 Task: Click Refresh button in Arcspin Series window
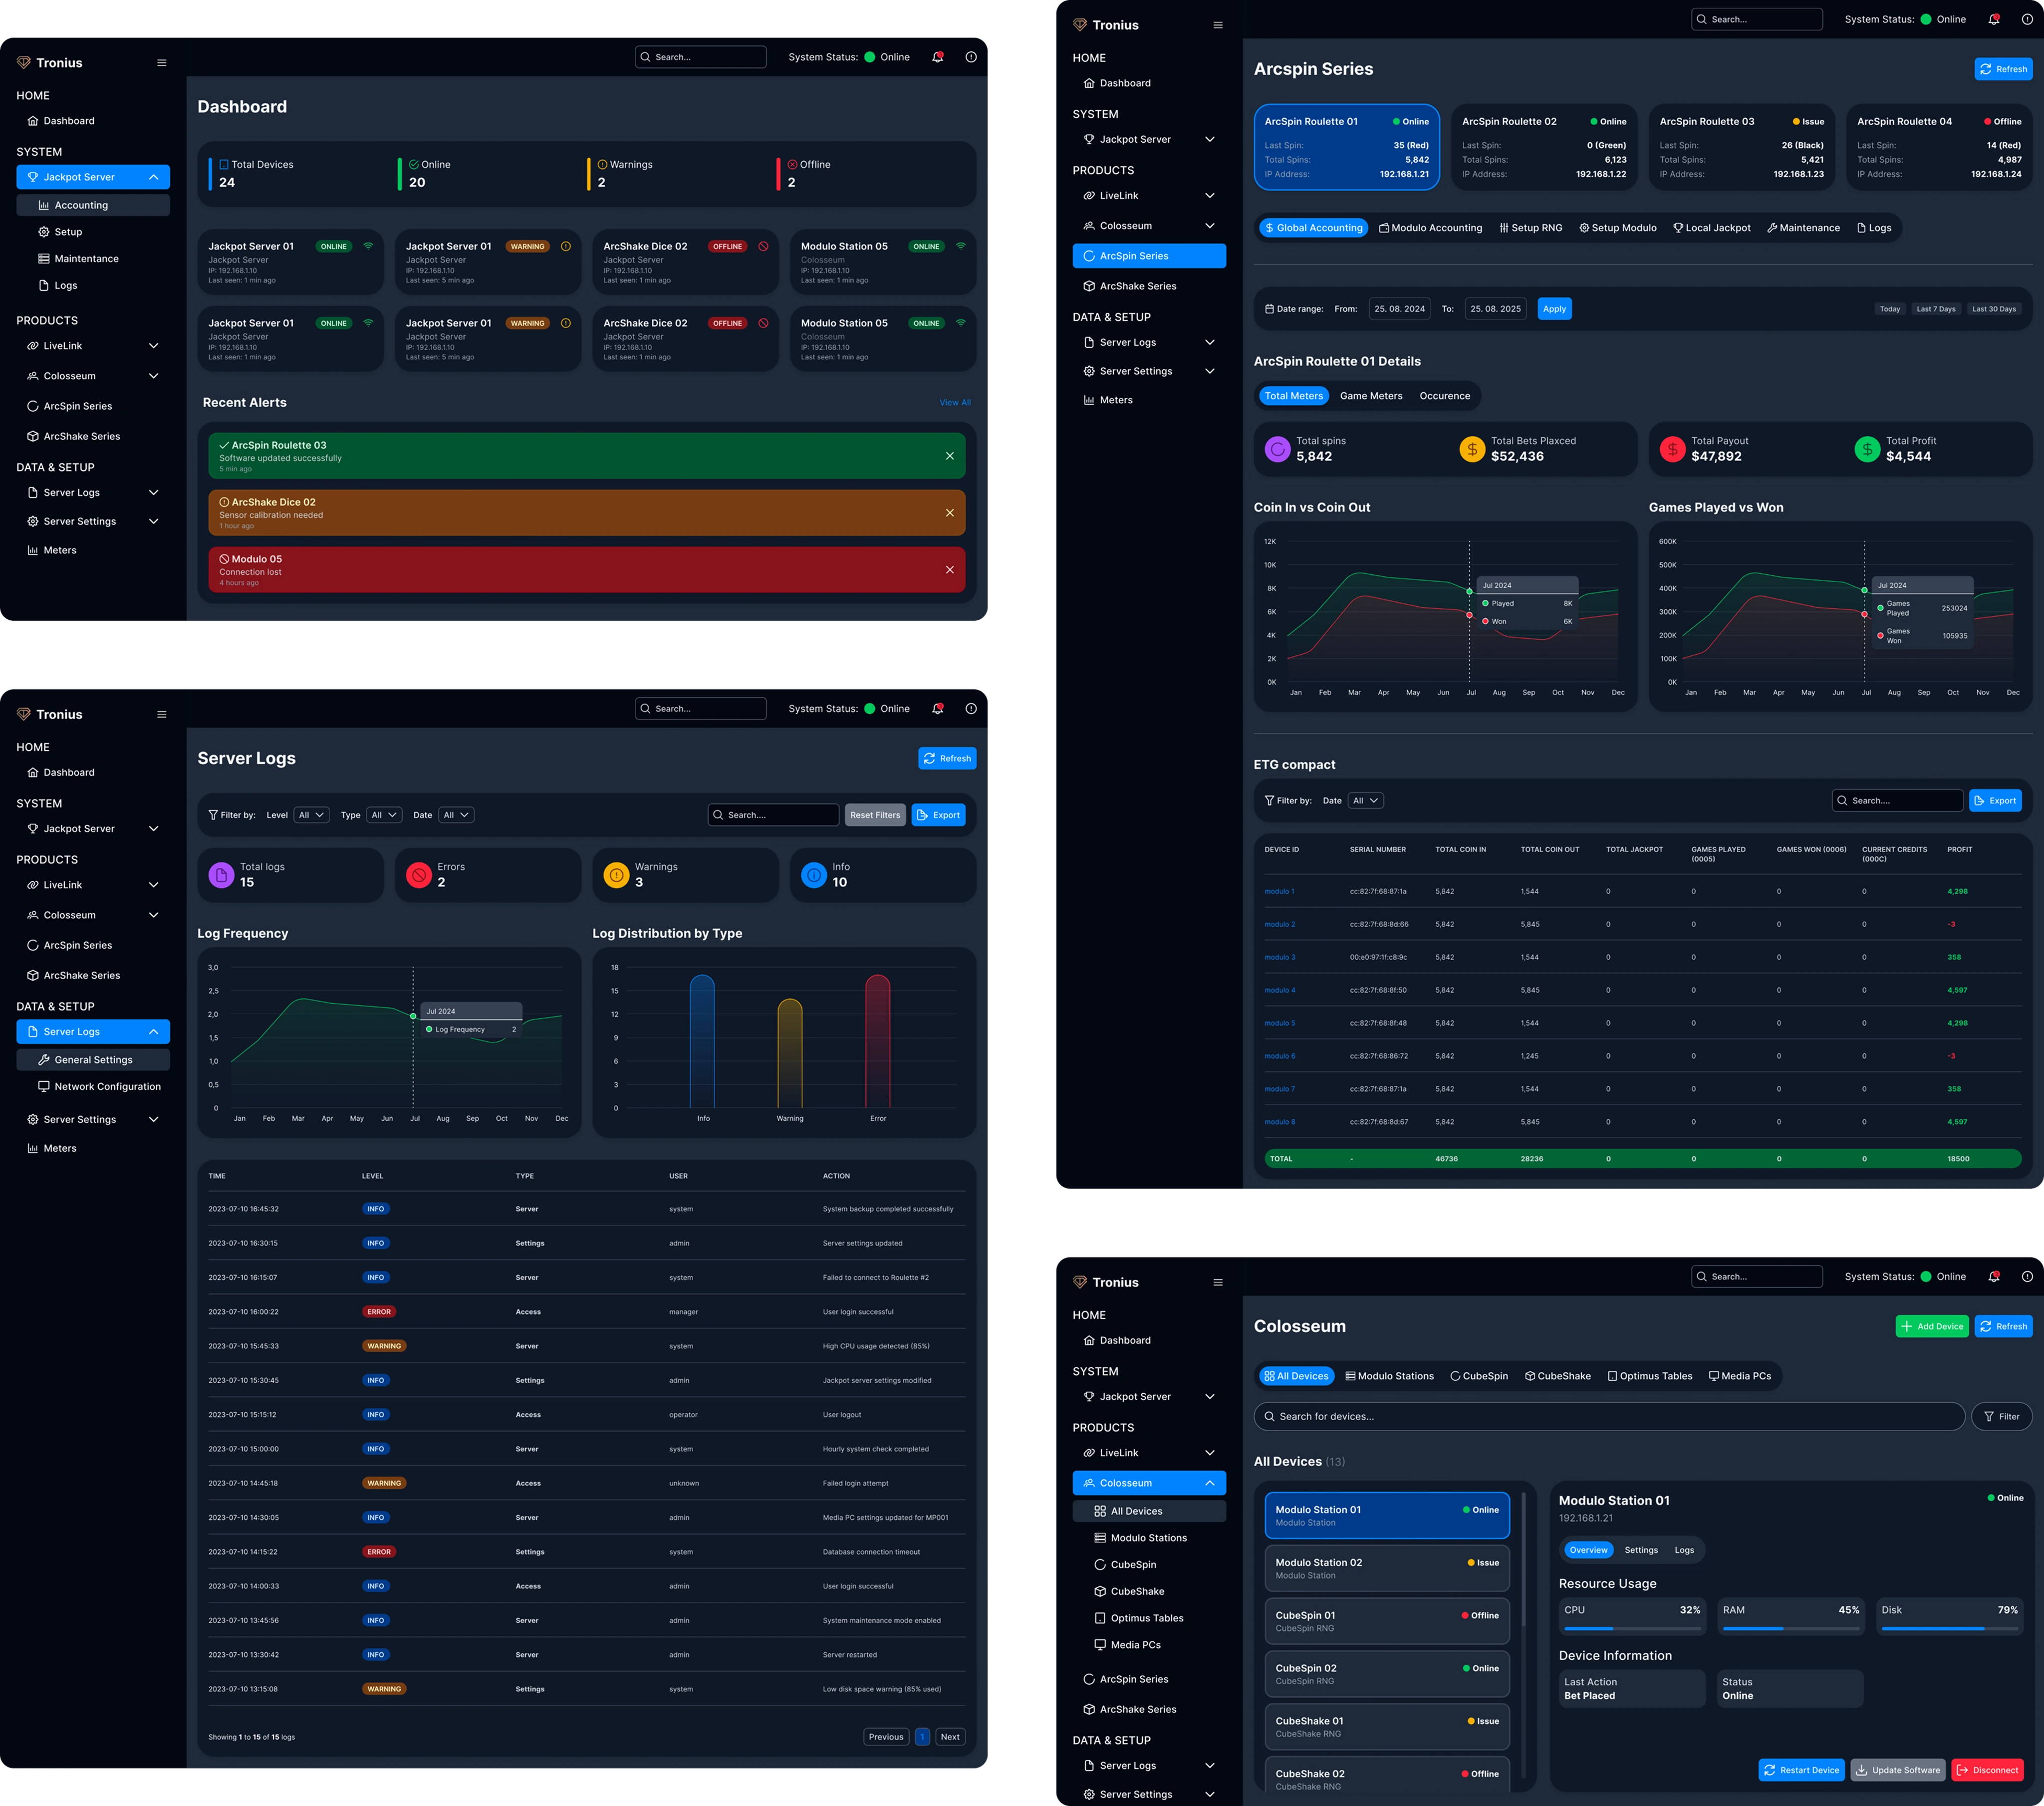[x=2003, y=69]
